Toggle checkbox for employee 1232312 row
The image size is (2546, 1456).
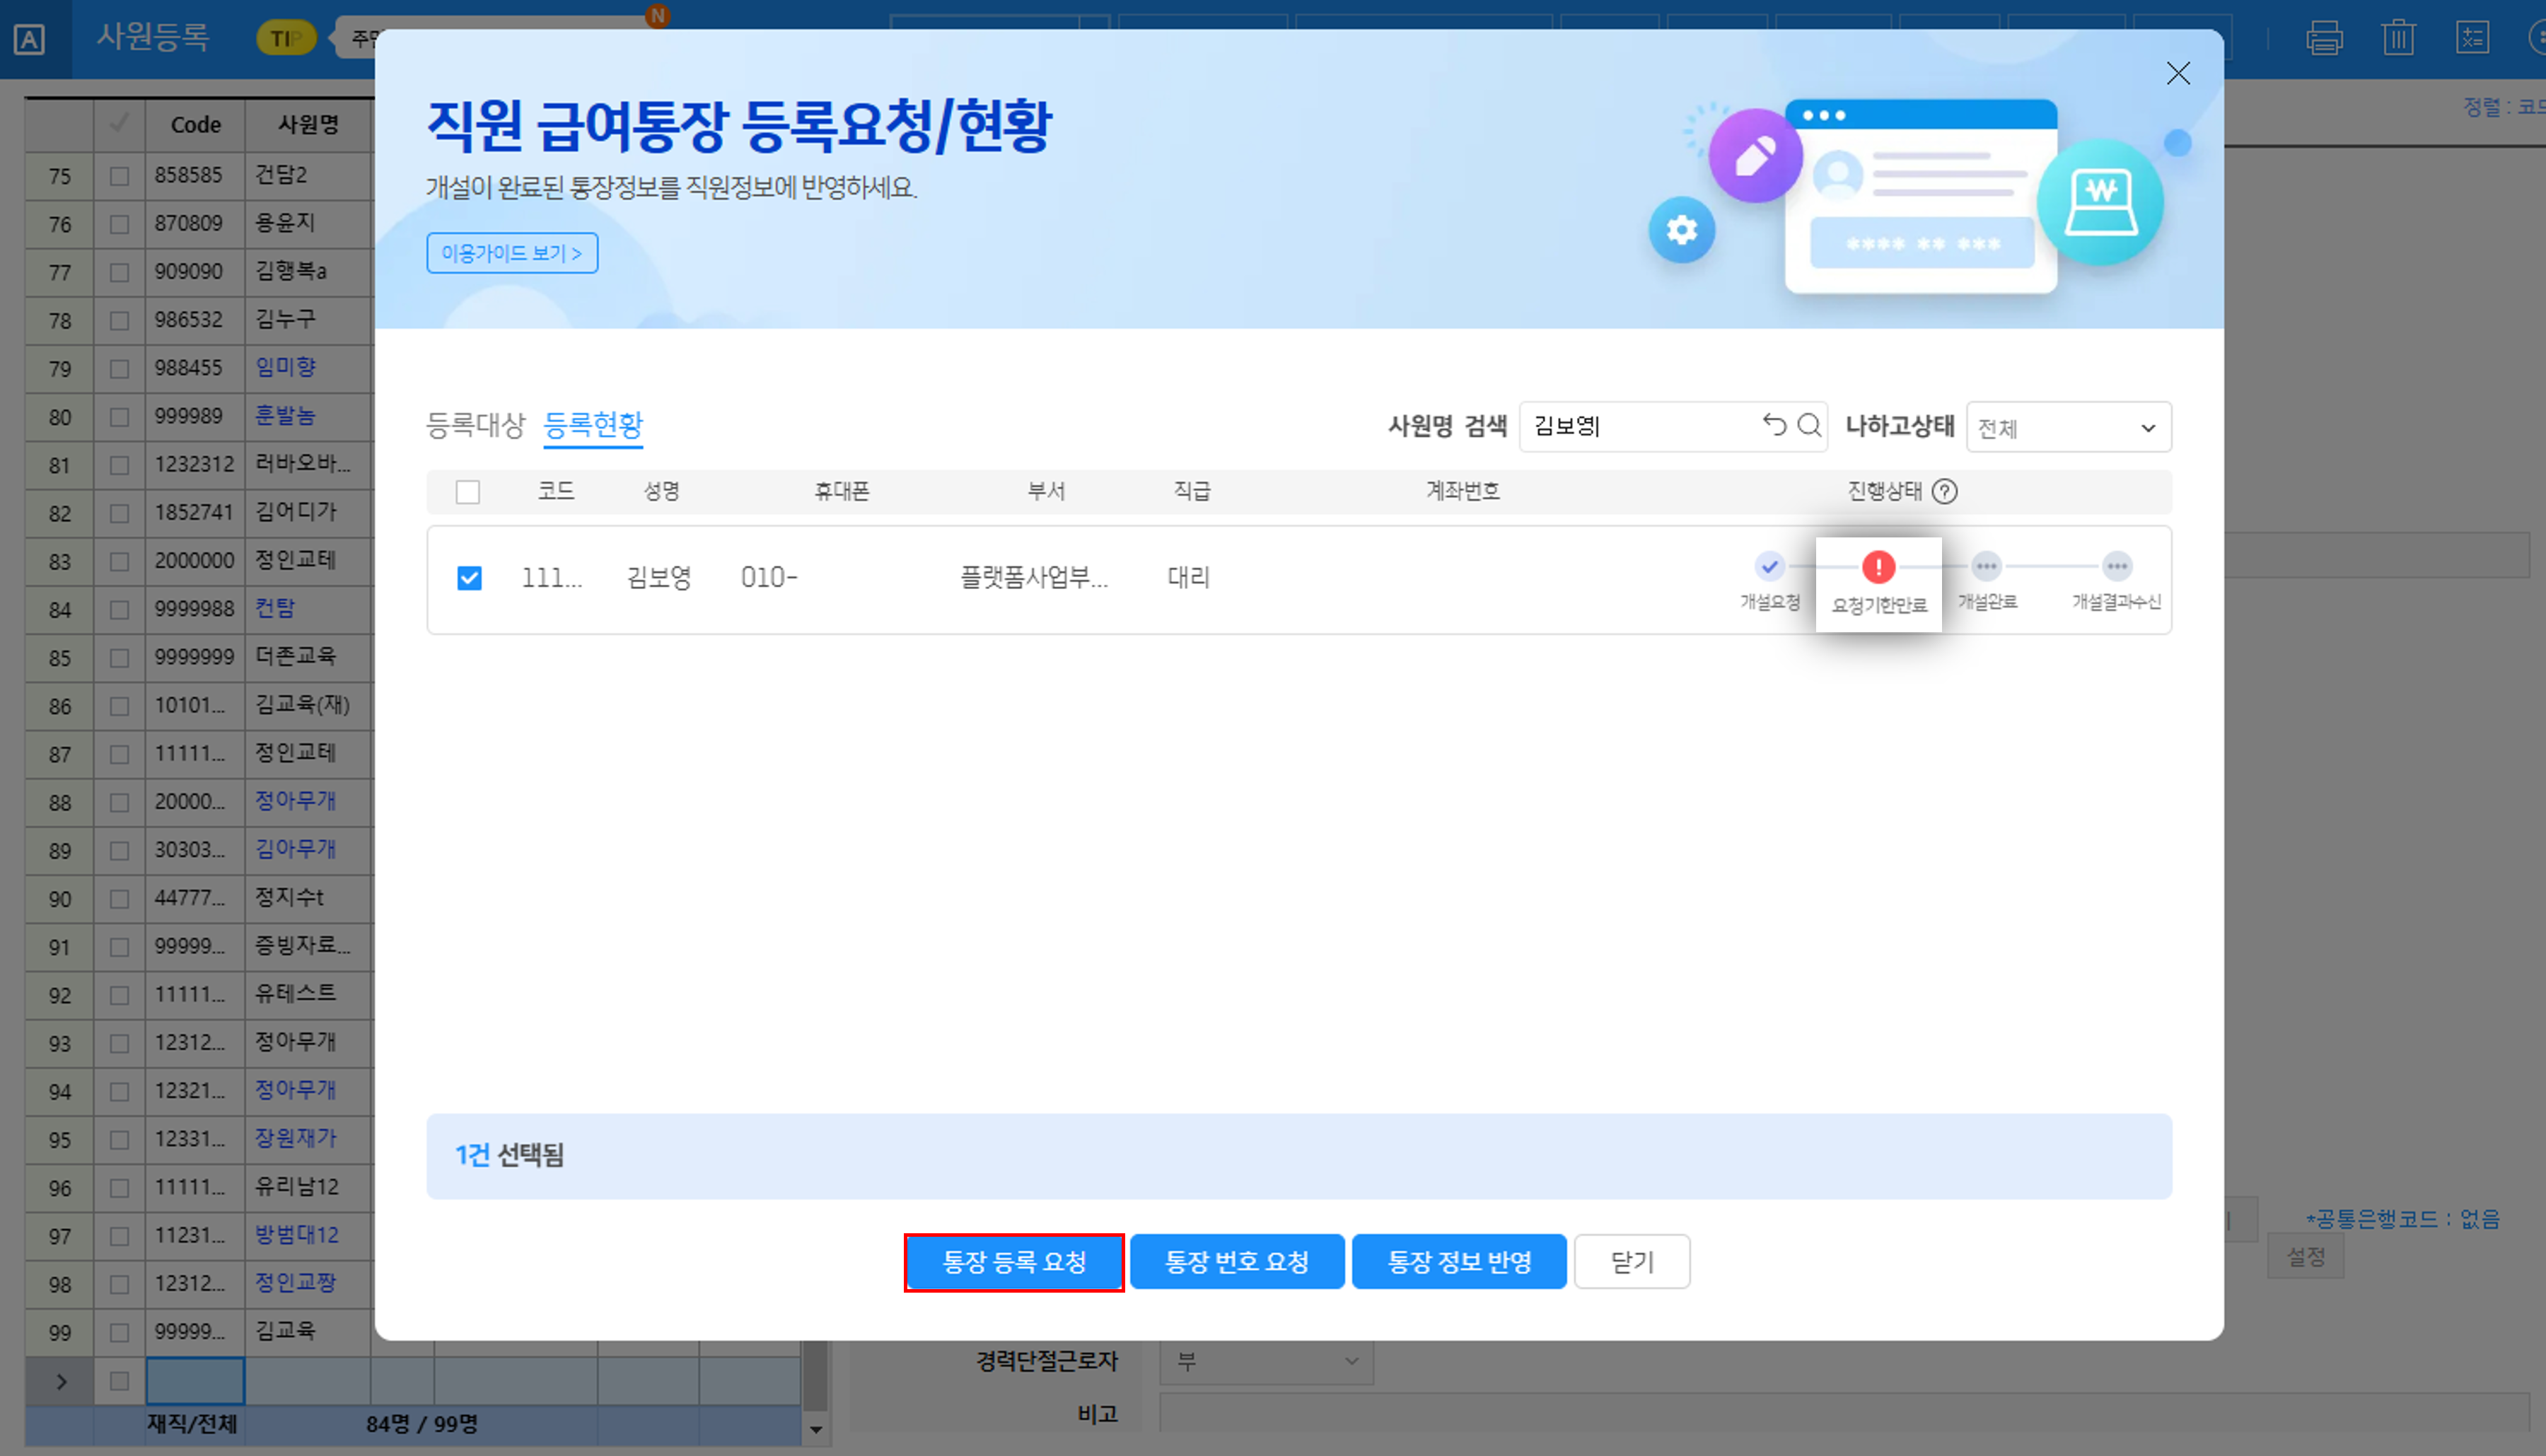pos(119,465)
